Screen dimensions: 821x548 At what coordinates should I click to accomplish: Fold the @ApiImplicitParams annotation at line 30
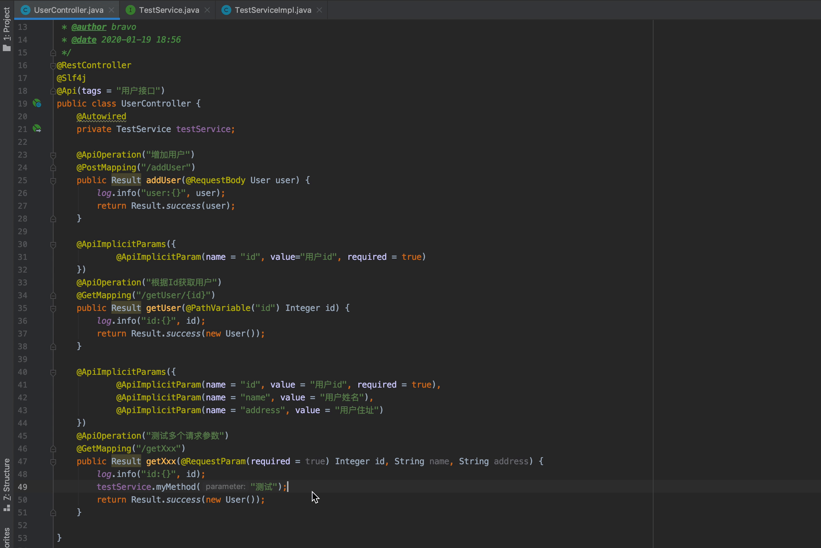[x=53, y=245]
